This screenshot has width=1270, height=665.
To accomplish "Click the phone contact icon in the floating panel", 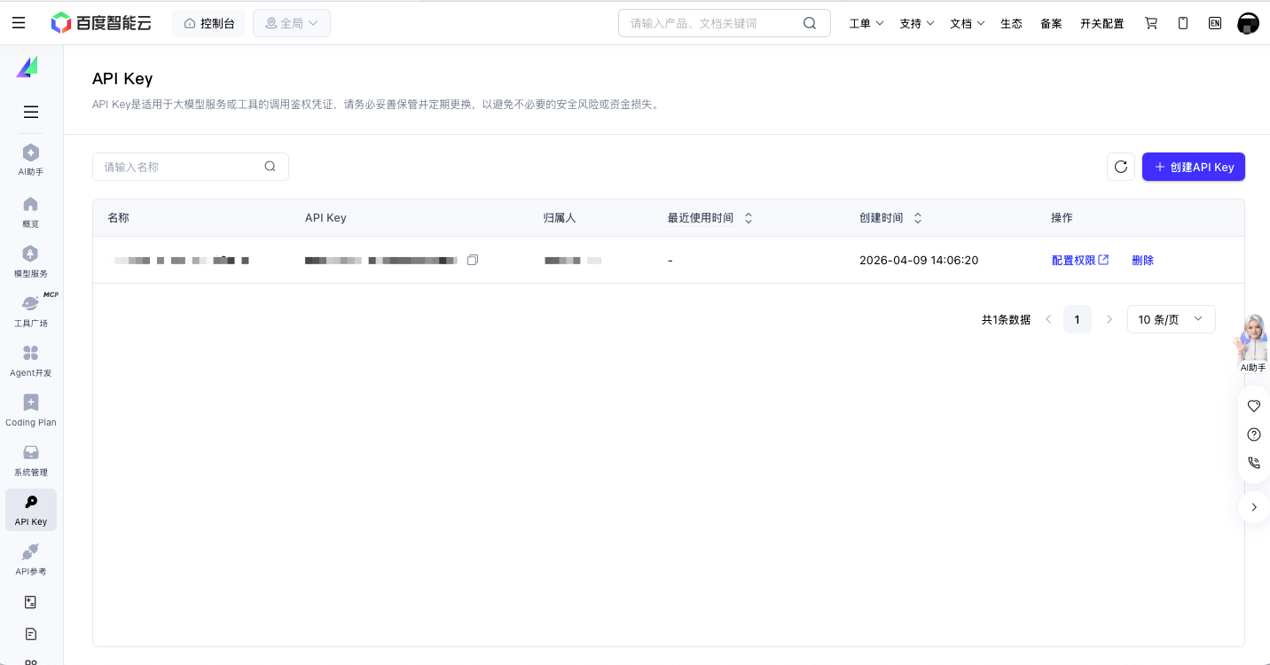I will click(1253, 462).
